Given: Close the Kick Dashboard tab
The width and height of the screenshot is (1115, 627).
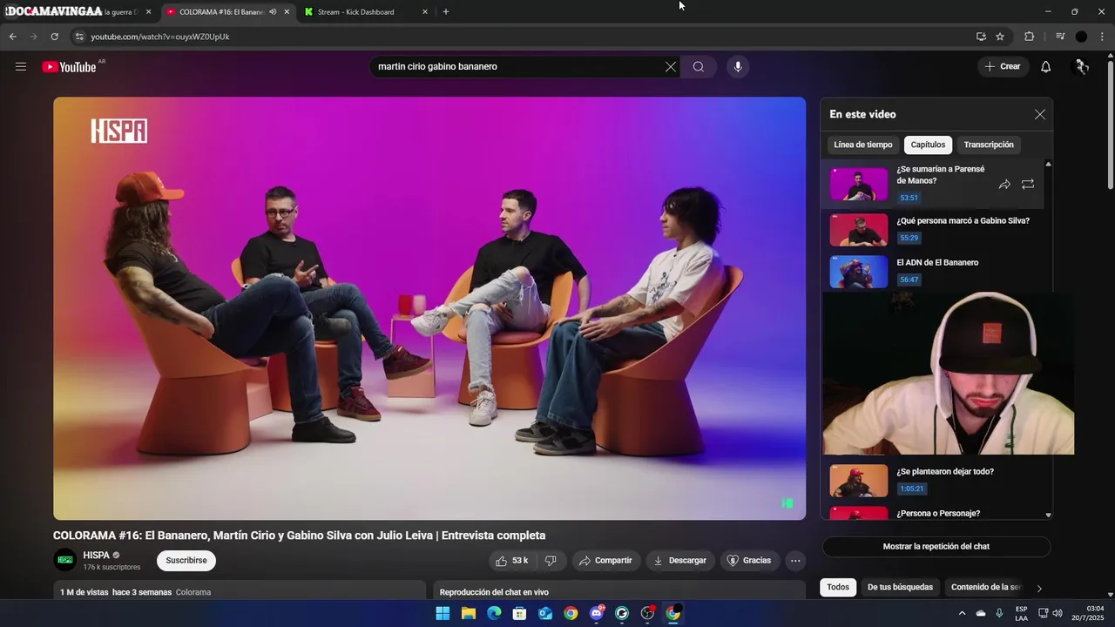Looking at the screenshot, I should (x=425, y=12).
